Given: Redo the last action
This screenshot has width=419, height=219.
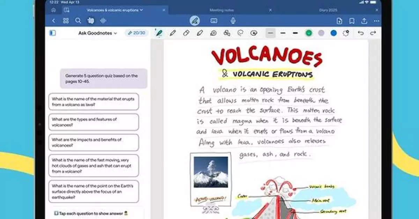Looking at the screenshot, I should [x=373, y=33].
